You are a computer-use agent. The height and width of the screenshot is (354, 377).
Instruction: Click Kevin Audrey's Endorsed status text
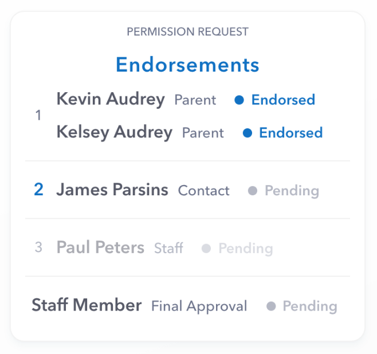pyautogui.click(x=283, y=100)
